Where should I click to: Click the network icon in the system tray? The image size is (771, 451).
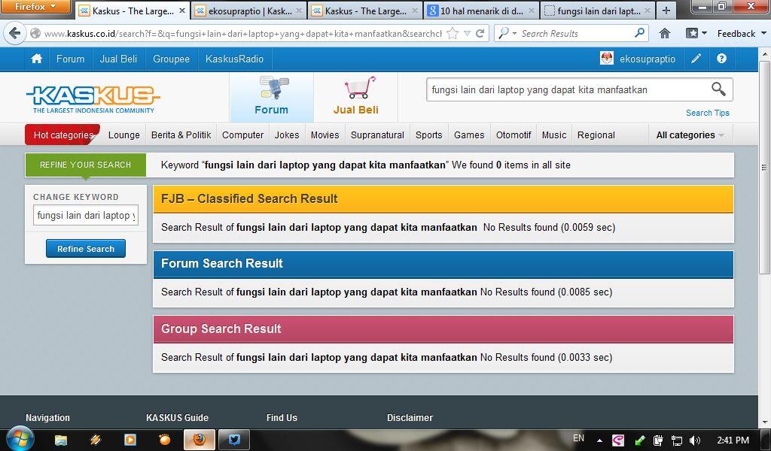pyautogui.click(x=677, y=440)
